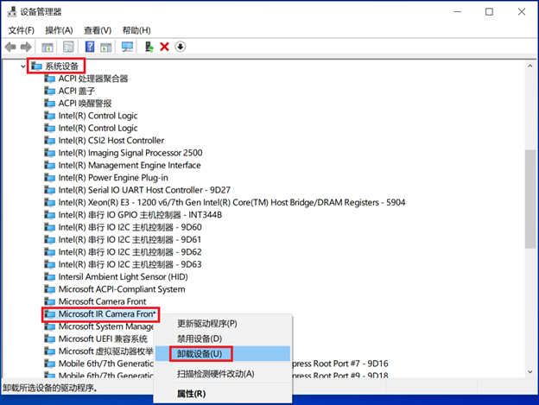Click the vertical scrollbar thumb
This screenshot has height=405, width=539.
[530, 199]
